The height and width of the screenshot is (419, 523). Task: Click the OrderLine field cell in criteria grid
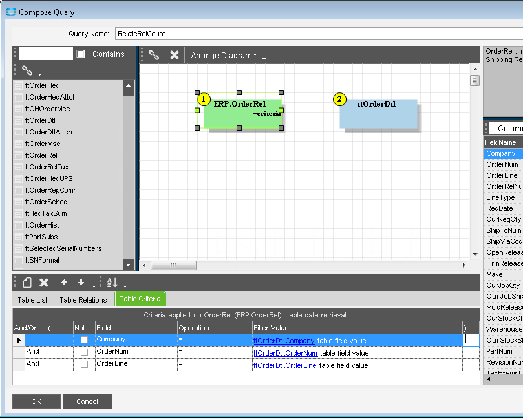136,364
